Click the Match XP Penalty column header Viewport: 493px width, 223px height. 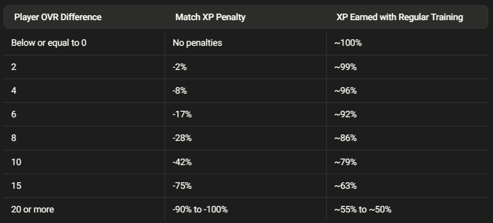tap(210, 17)
